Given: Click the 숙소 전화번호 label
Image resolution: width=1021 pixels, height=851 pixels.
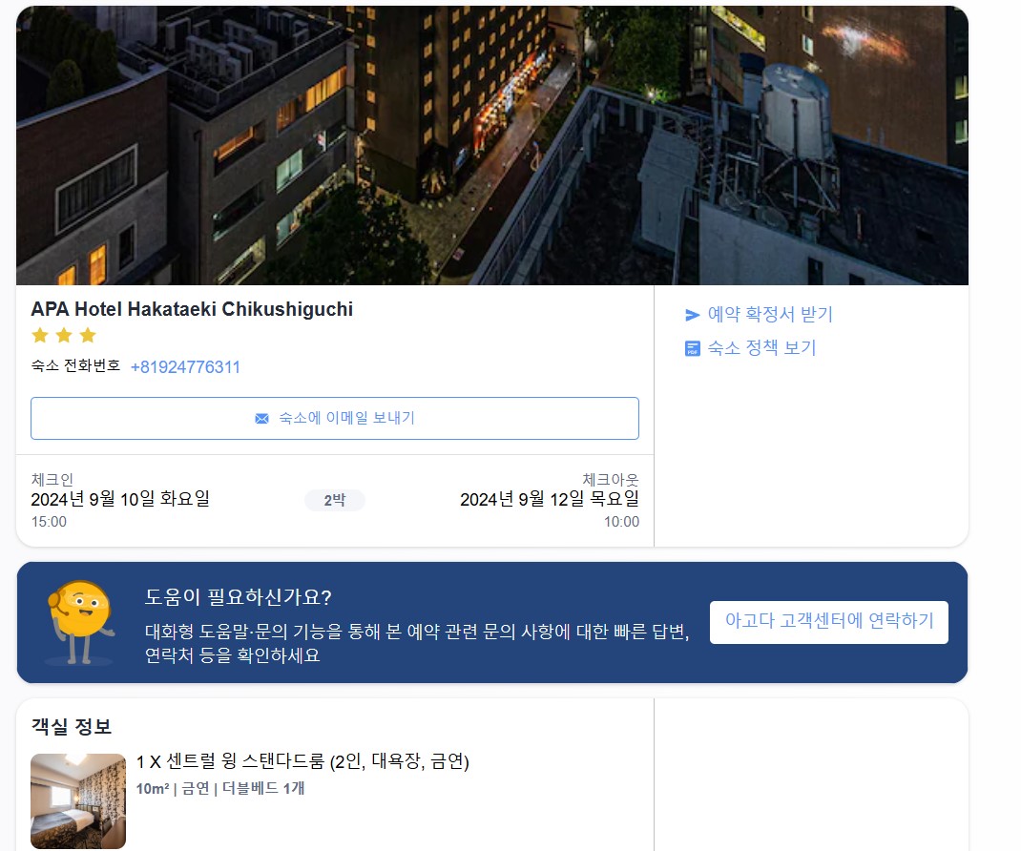Looking at the screenshot, I should pos(75,366).
